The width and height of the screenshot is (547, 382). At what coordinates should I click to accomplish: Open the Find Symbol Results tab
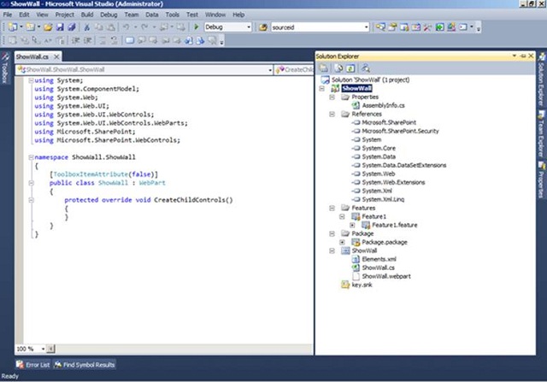tap(85, 365)
